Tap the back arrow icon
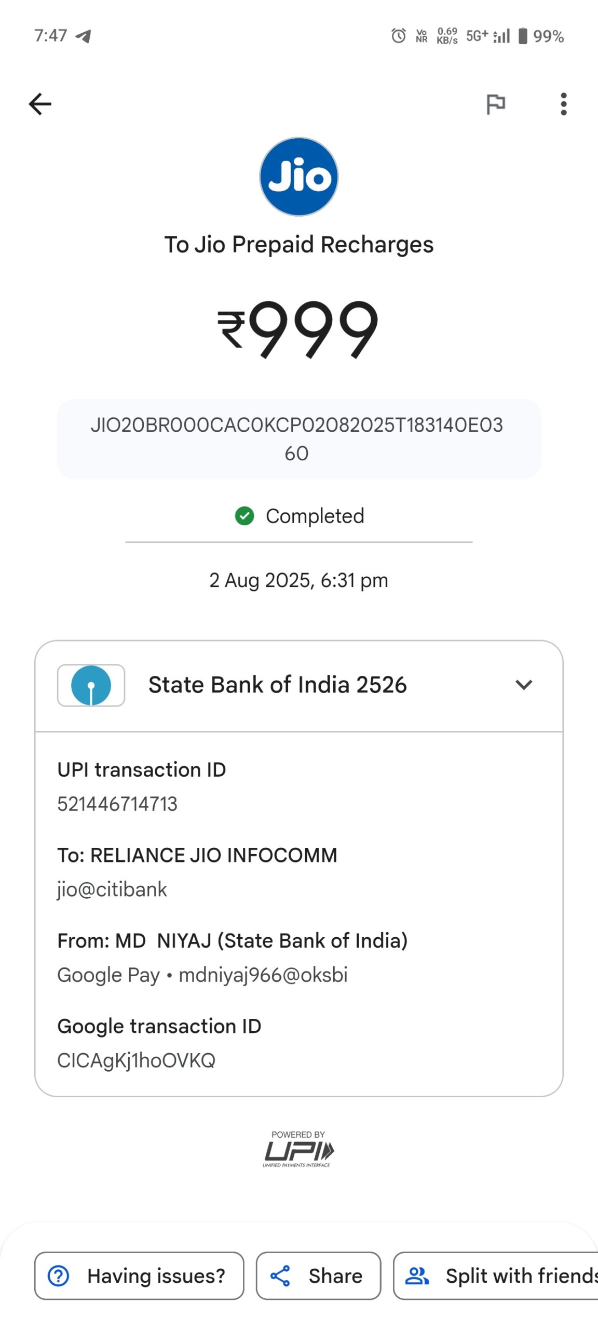Viewport: 598px width, 1330px height. tap(40, 104)
